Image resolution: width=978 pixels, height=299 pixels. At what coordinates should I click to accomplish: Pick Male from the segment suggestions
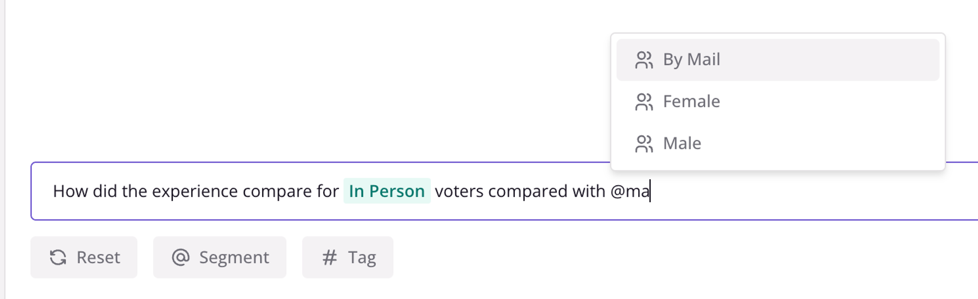(x=778, y=144)
